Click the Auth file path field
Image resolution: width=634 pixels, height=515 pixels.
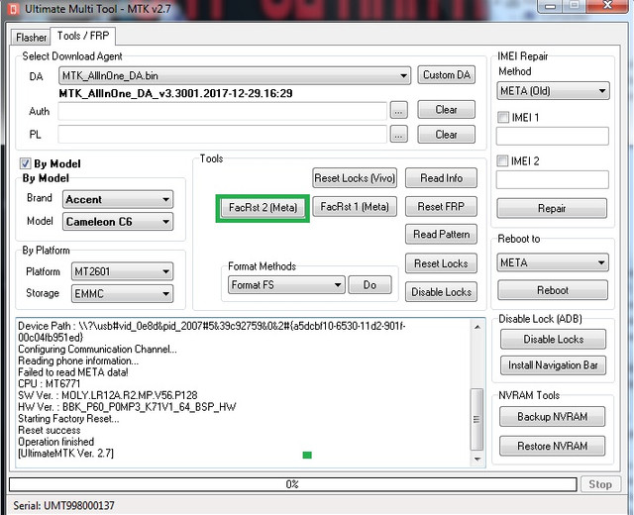[222, 111]
